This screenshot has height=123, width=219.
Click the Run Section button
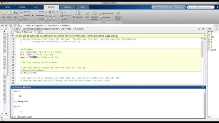[x=106, y=14]
